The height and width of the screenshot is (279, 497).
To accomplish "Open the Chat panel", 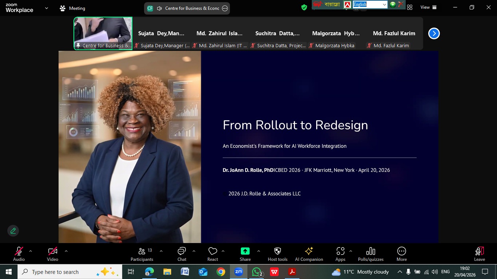I will 182,254.
